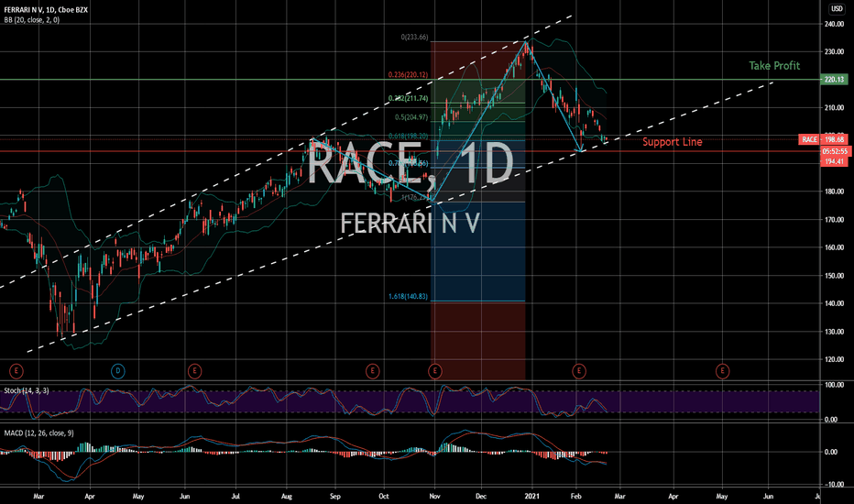Select the May 2021 earnings E marker
Image resolution: width=854 pixels, height=504 pixels.
point(722,372)
